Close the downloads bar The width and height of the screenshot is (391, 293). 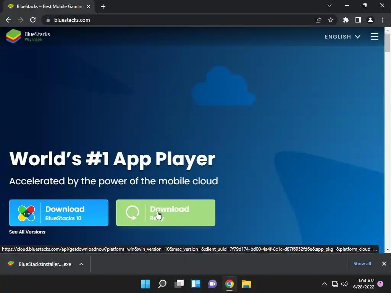pos(384,264)
